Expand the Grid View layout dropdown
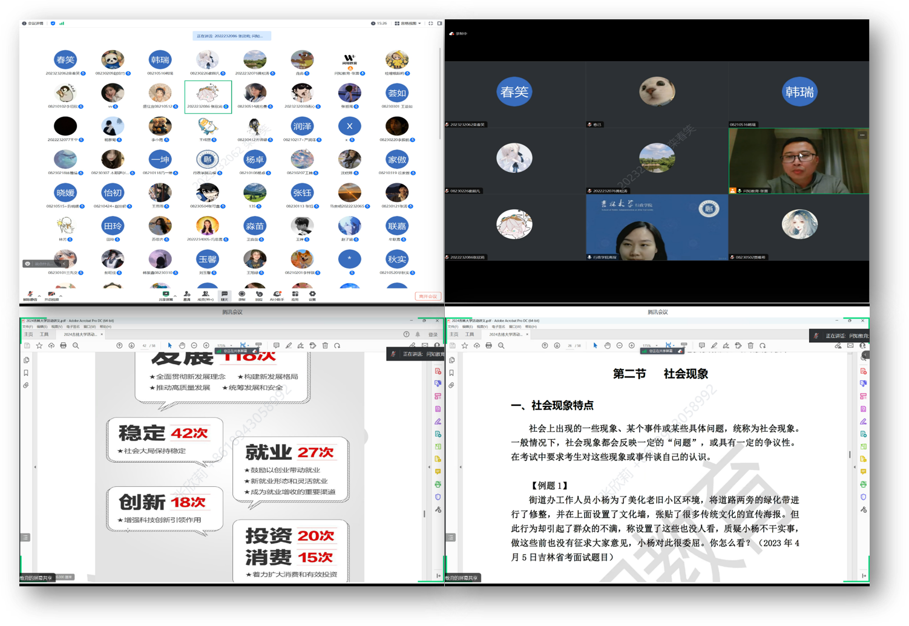The width and height of the screenshot is (909, 626). coord(408,24)
